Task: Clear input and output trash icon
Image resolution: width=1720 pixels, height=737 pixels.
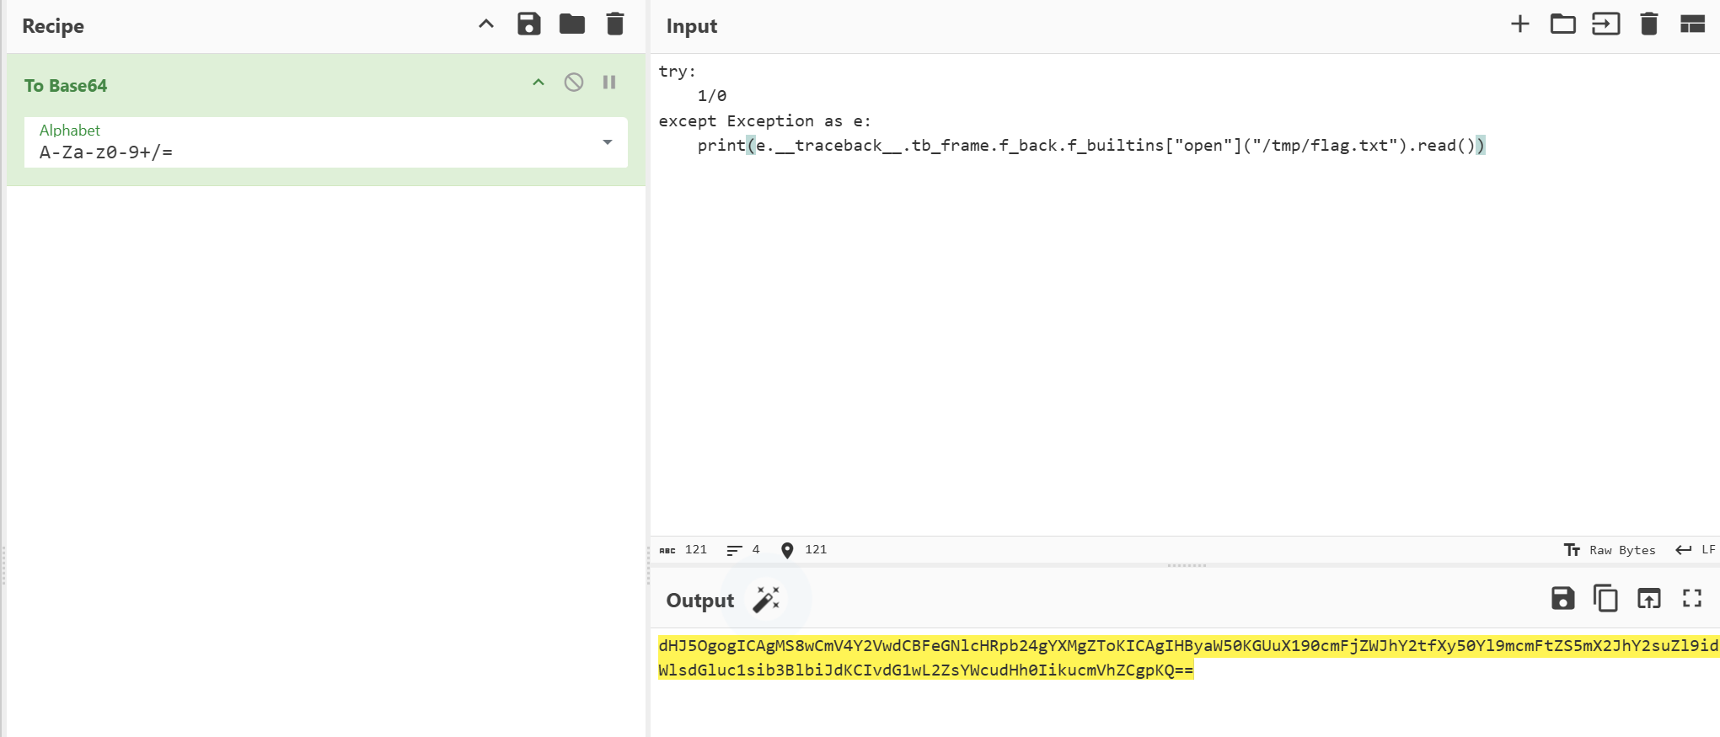Action: point(1649,24)
